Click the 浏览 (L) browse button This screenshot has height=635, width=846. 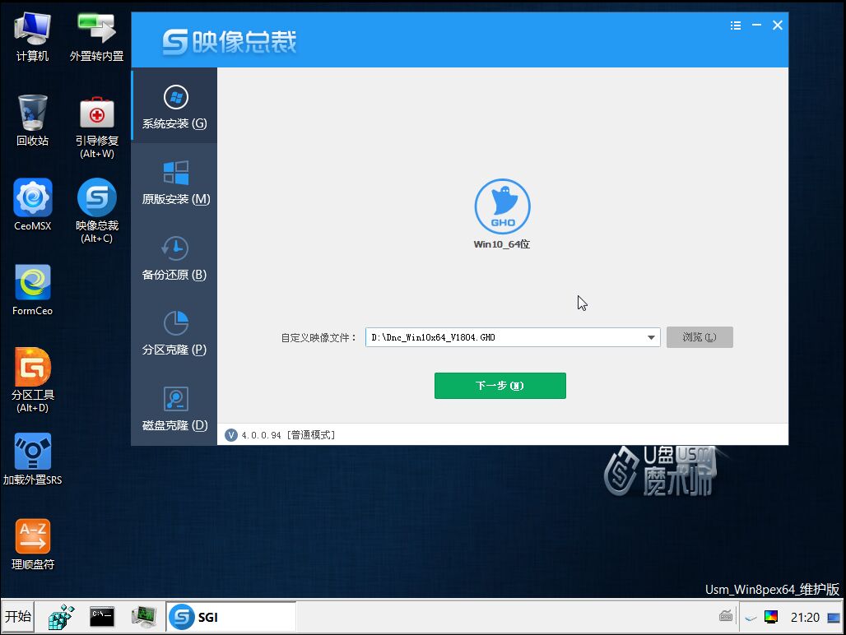(700, 337)
